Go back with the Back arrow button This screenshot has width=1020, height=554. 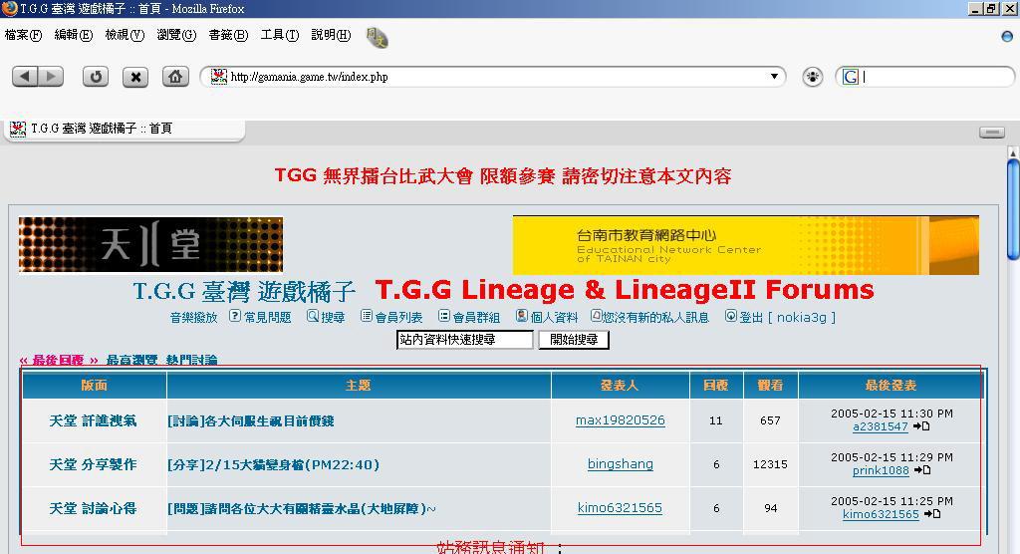click(25, 77)
